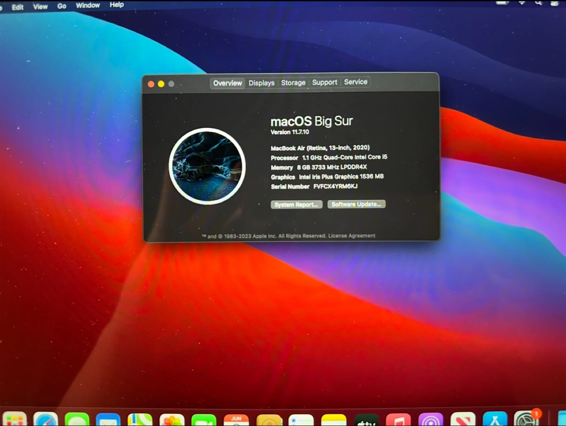Switch to the Storage tab
The width and height of the screenshot is (566, 426).
[293, 82]
